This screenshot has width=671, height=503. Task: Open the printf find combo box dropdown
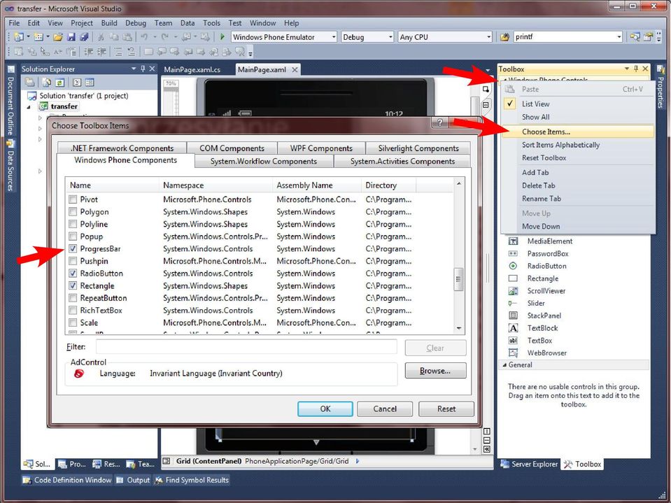[x=619, y=37]
